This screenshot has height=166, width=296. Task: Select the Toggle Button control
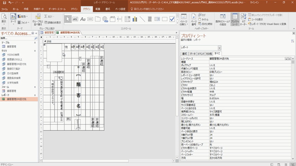coord(150,19)
